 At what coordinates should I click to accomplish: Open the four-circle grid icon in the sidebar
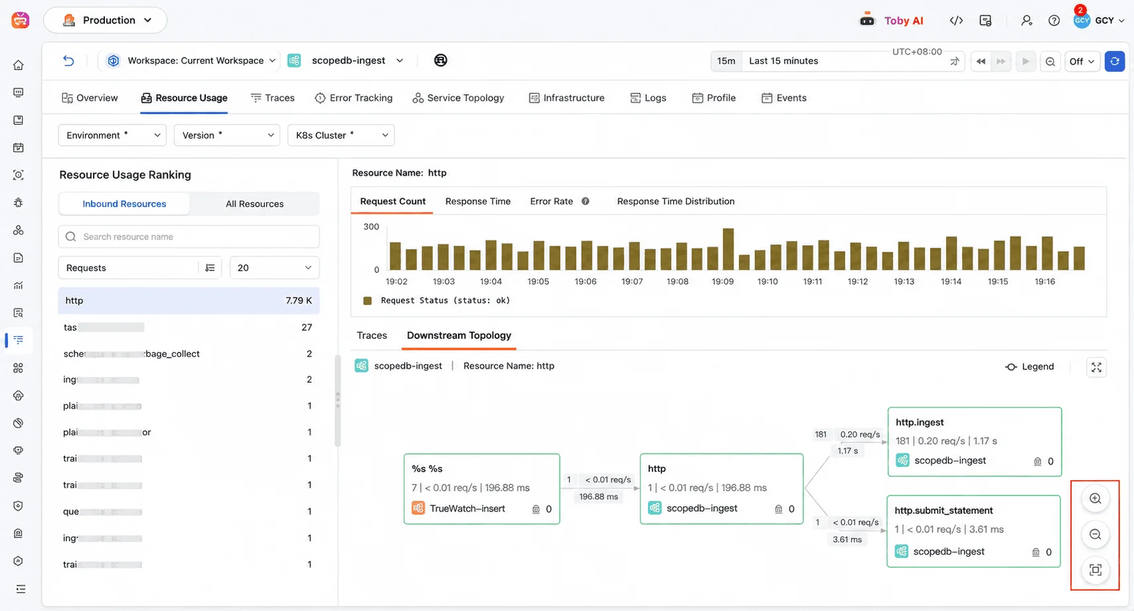click(x=19, y=368)
